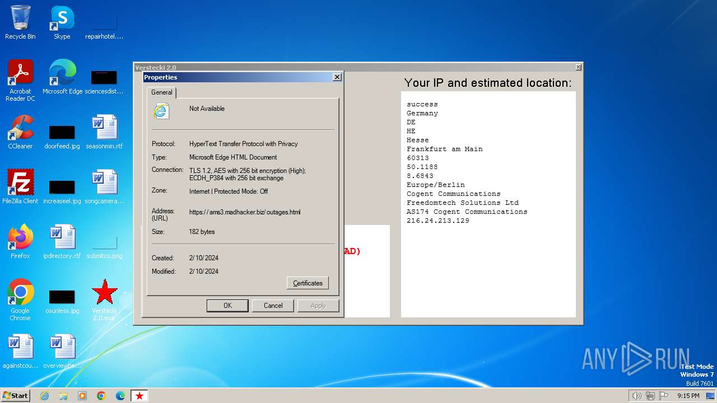Cancel the Properties dialog

(273, 306)
